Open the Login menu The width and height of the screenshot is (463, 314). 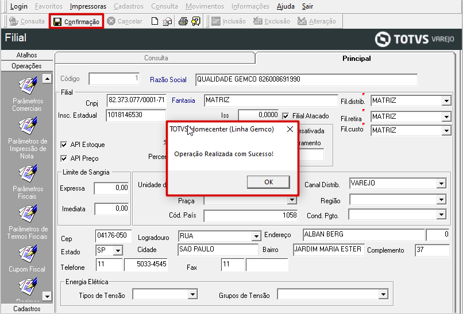coord(18,6)
